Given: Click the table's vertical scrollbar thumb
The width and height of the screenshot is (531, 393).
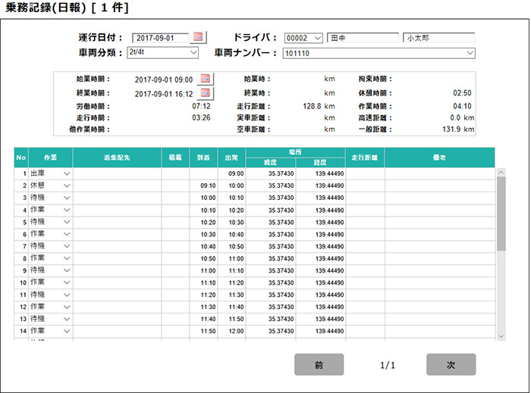Looking at the screenshot, I should click(x=500, y=214).
